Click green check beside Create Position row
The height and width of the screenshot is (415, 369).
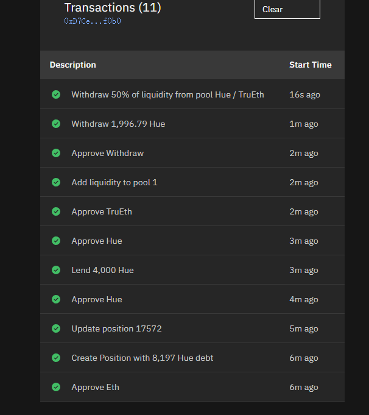pos(56,358)
